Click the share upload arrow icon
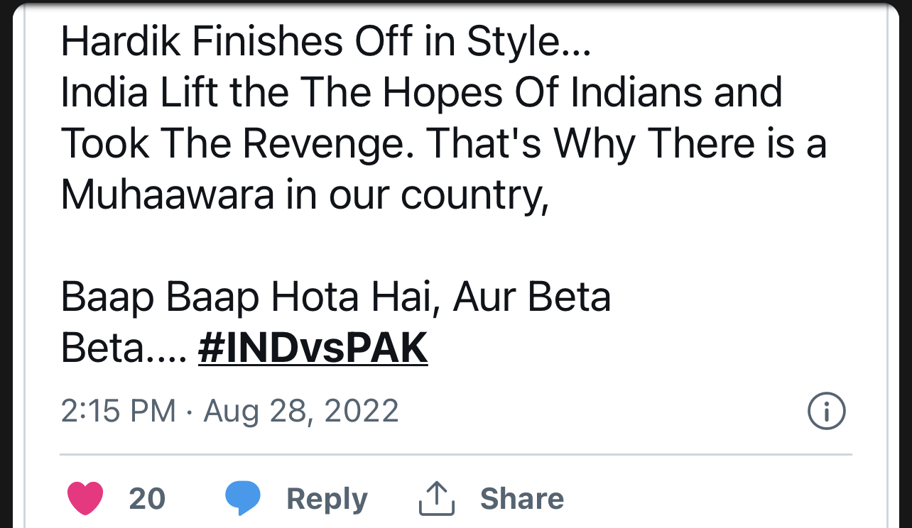The height and width of the screenshot is (528, 912). pyautogui.click(x=436, y=498)
